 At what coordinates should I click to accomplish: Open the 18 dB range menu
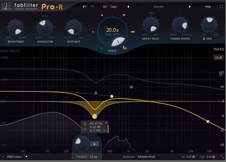(x=217, y=57)
